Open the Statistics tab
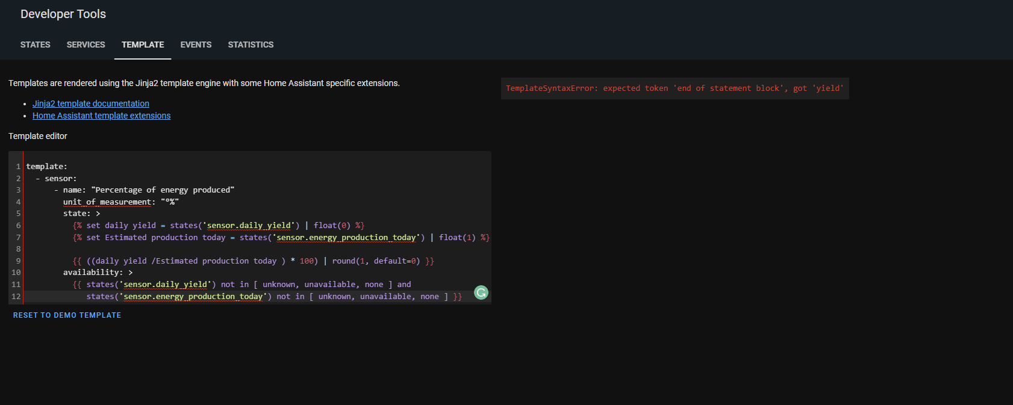This screenshot has height=405, width=1013. (x=251, y=45)
